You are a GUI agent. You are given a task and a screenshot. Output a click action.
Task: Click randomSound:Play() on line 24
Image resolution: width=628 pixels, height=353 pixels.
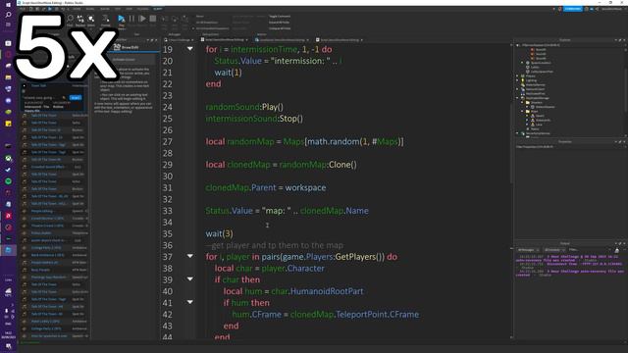point(244,107)
